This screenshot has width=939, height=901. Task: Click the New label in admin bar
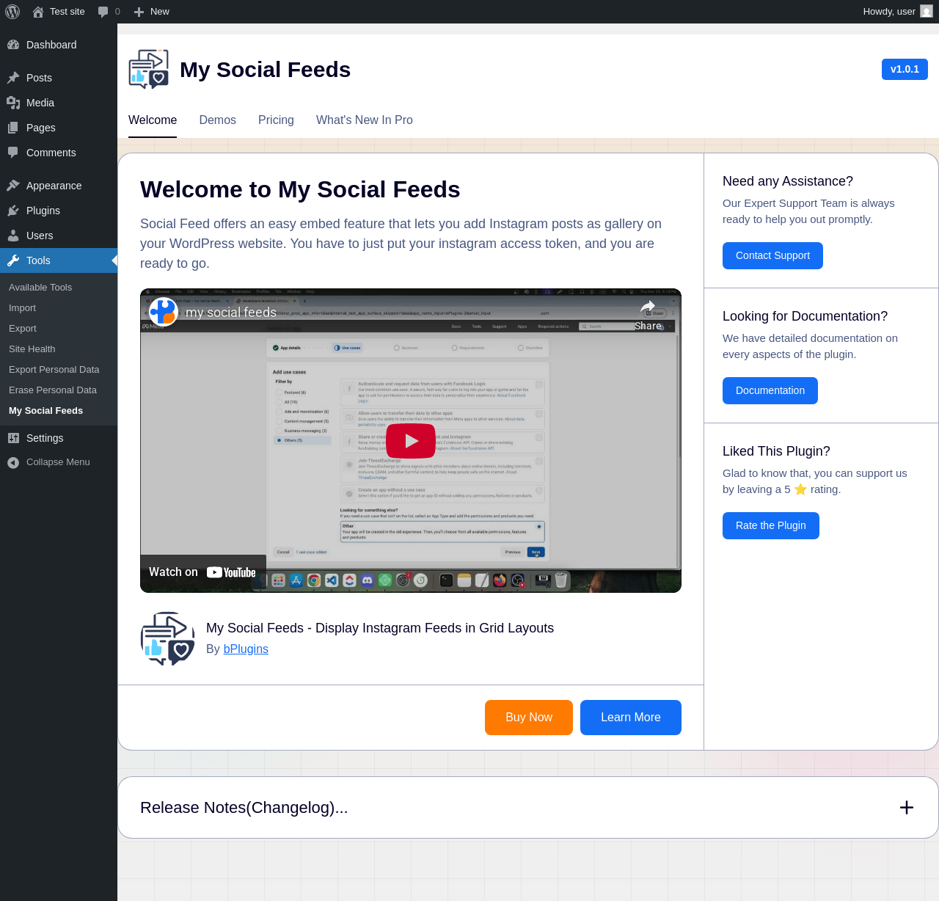tap(160, 12)
